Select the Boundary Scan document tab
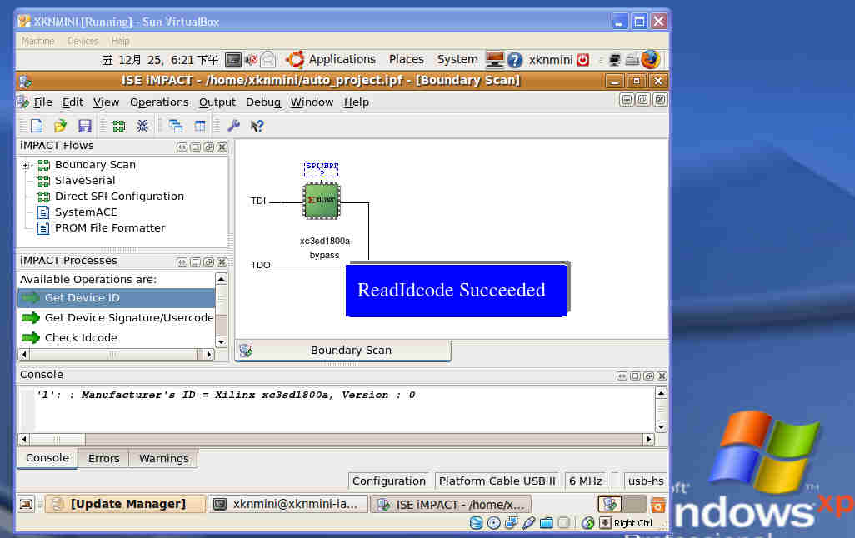The image size is (855, 538). (x=343, y=351)
